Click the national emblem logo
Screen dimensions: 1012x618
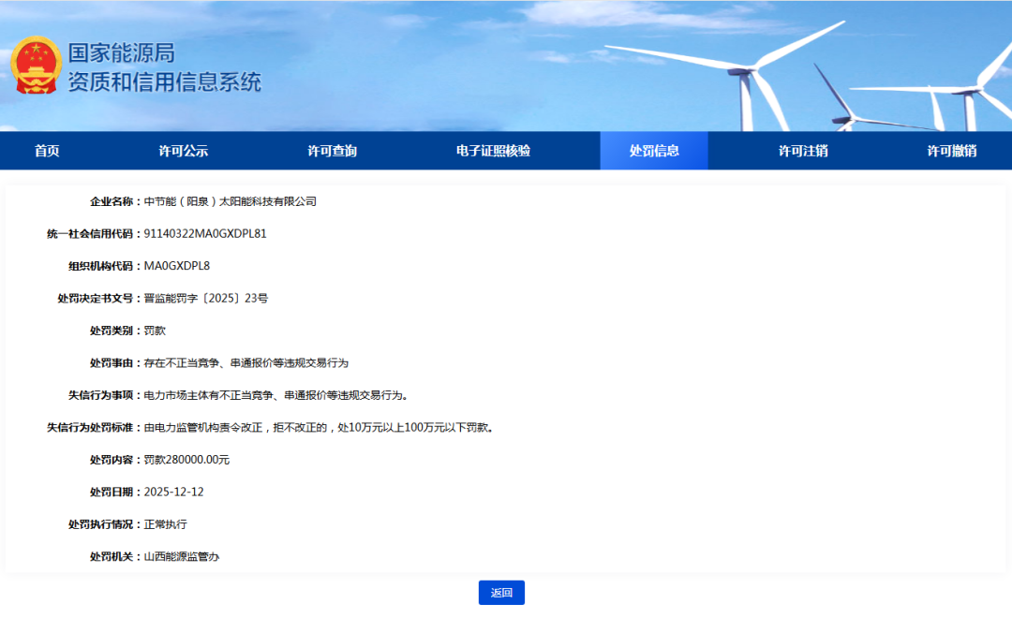point(36,66)
